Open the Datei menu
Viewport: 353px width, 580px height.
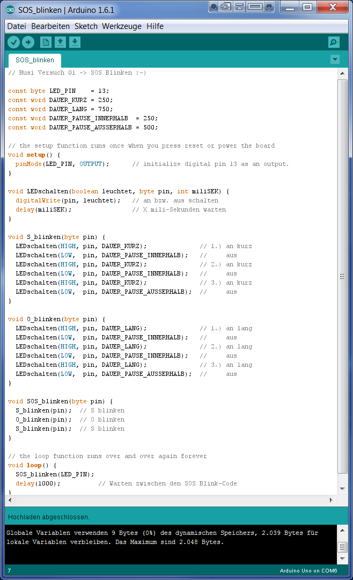coord(17,26)
